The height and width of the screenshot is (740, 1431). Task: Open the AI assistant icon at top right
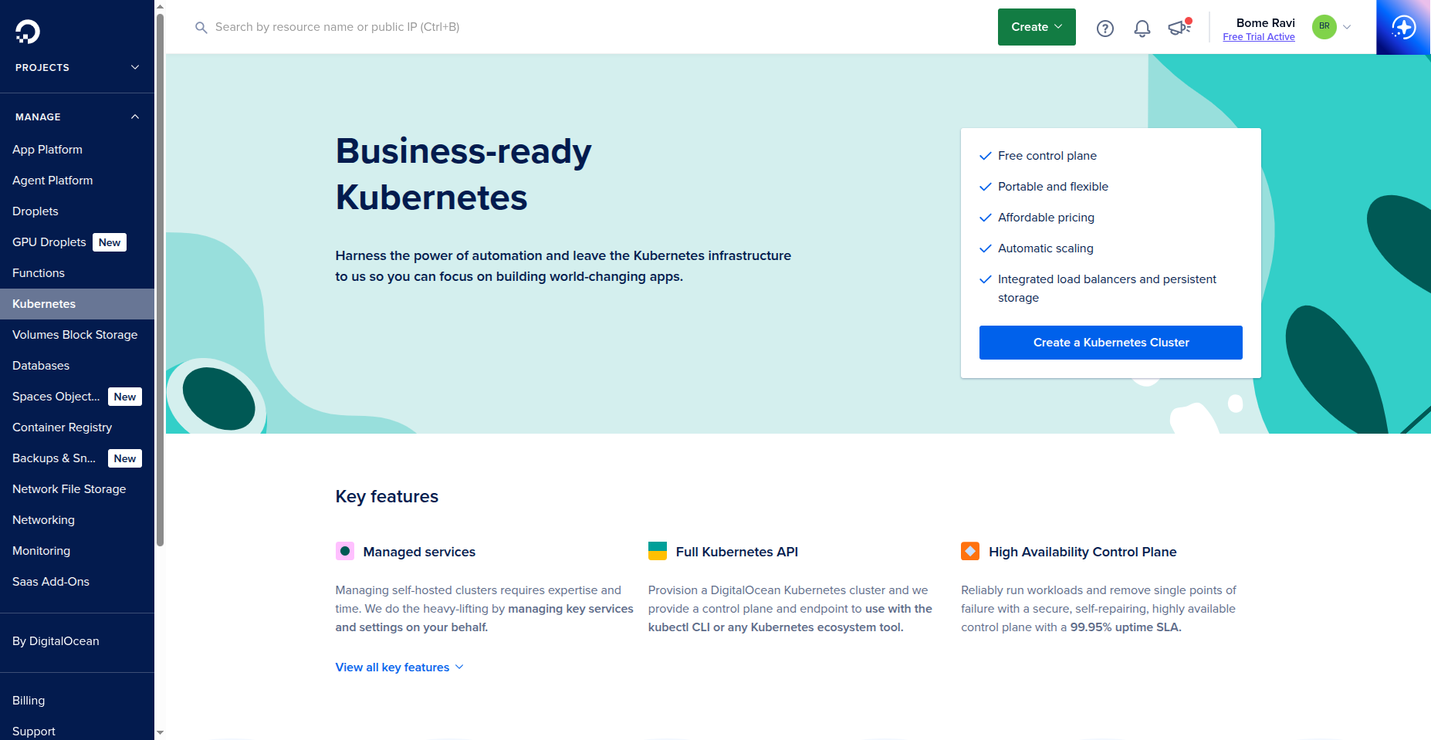pyautogui.click(x=1403, y=27)
